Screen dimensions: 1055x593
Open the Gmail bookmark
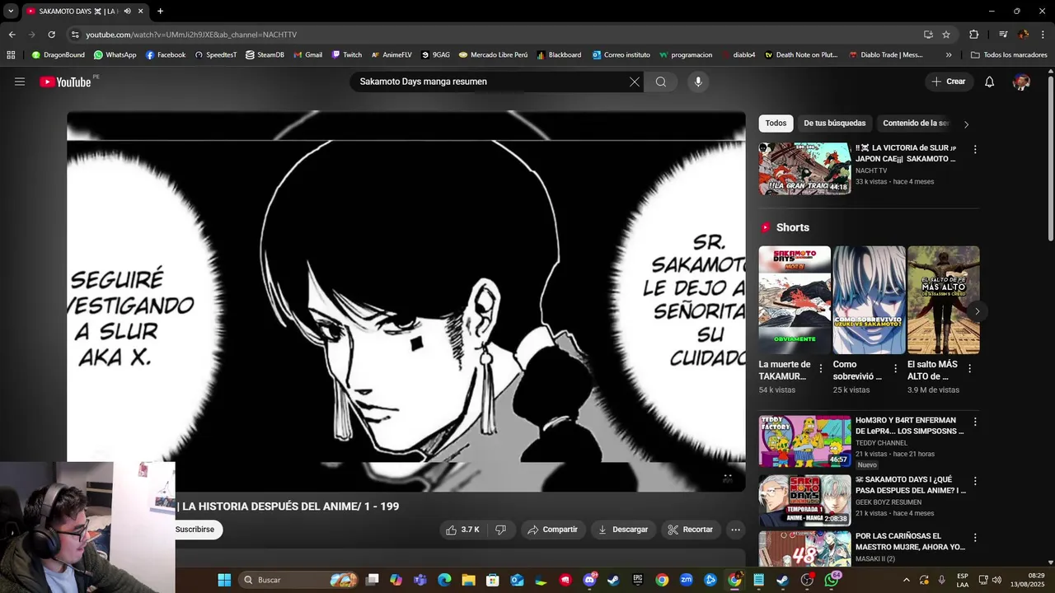pyautogui.click(x=308, y=55)
